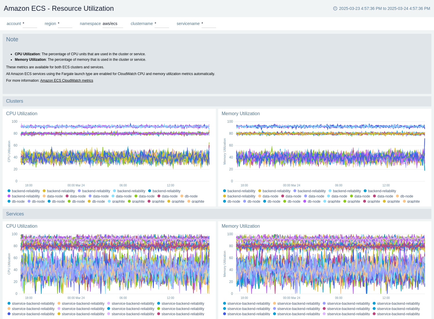This screenshot has height=319, width=434.
Task: Toggle purple backend-reliability series in Clusters CPU legend
Action: click(x=24, y=196)
